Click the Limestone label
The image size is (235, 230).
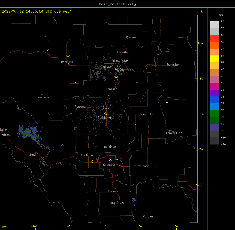pyautogui.click(x=42, y=97)
